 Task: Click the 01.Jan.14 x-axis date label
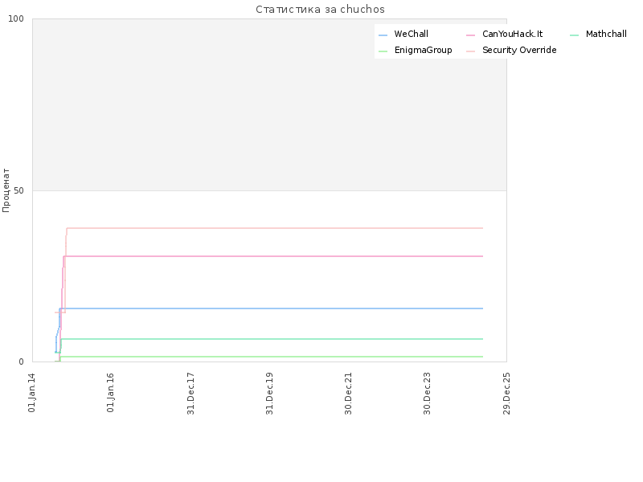point(32,393)
